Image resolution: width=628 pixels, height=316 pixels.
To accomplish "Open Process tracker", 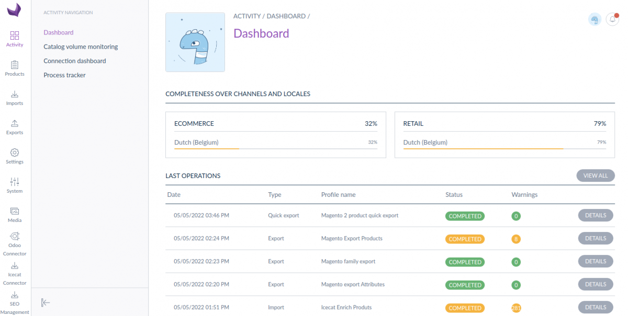I will 64,75.
